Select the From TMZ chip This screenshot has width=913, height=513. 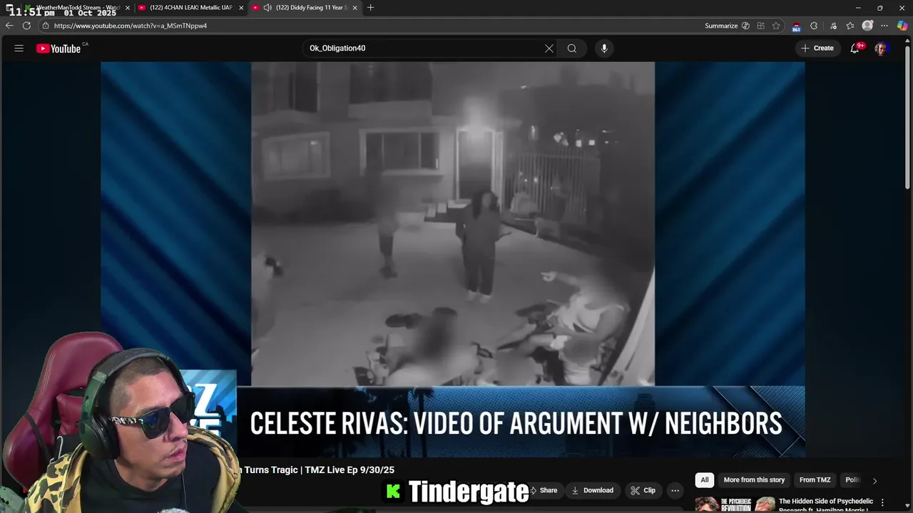(x=815, y=480)
